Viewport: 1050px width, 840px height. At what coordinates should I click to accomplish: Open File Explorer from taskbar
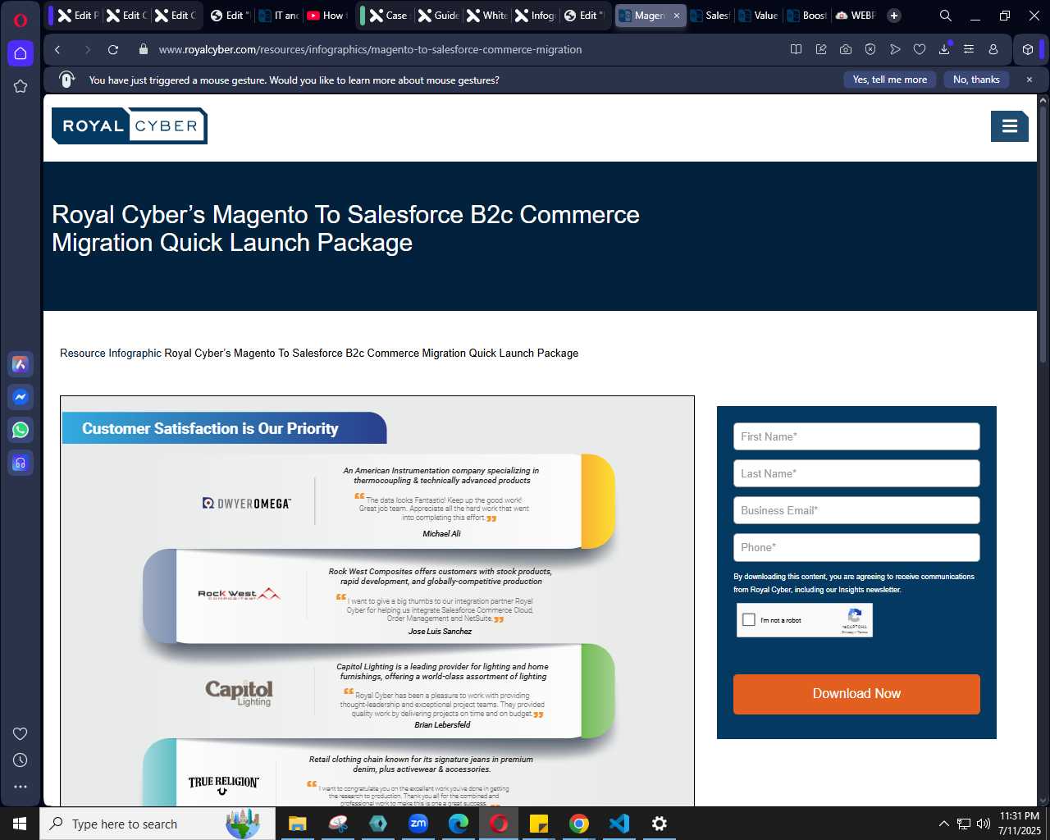click(x=297, y=824)
